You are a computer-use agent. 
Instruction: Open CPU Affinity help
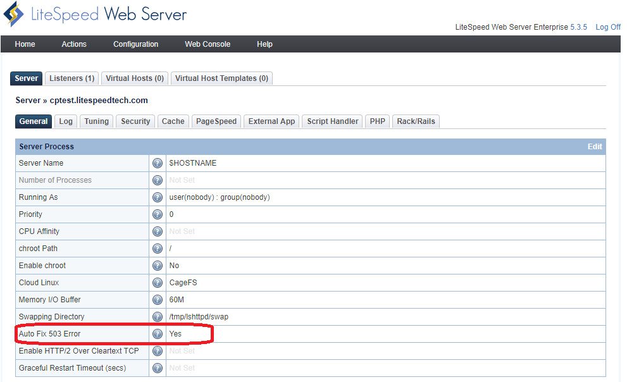click(157, 231)
